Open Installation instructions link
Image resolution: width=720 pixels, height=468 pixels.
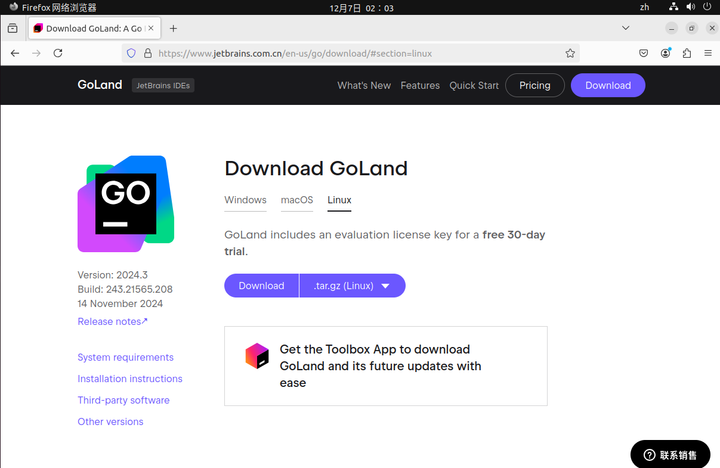pos(130,379)
